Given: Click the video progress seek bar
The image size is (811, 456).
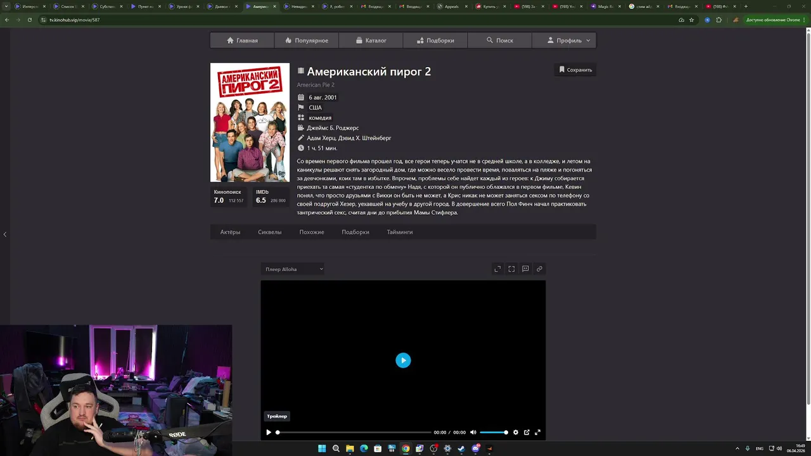Looking at the screenshot, I should [x=354, y=433].
